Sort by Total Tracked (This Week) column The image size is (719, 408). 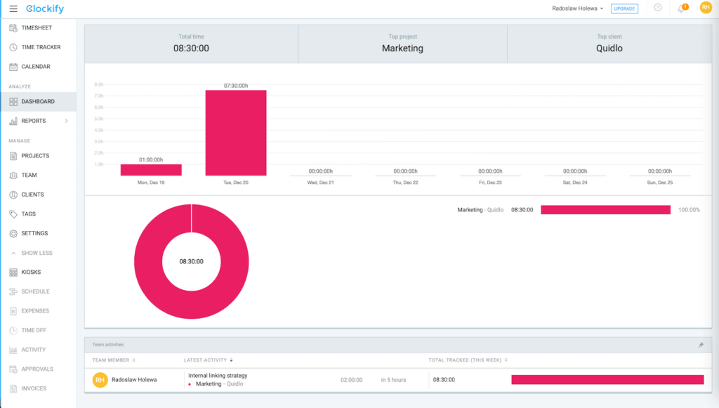[468, 360]
